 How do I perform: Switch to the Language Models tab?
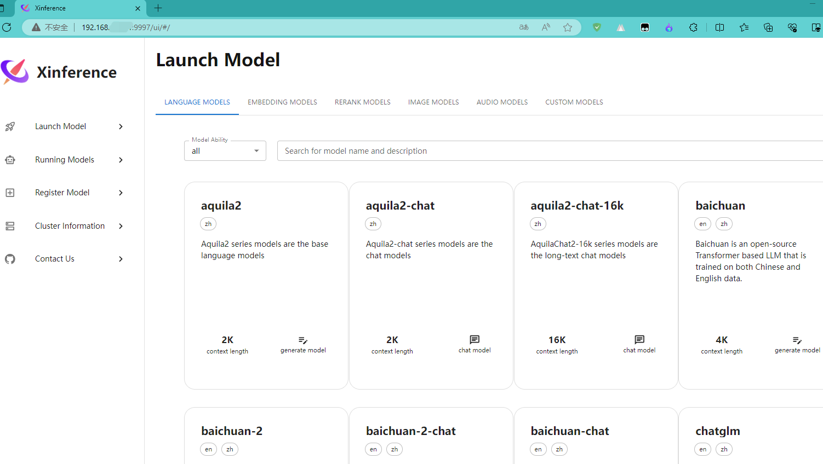pos(197,102)
